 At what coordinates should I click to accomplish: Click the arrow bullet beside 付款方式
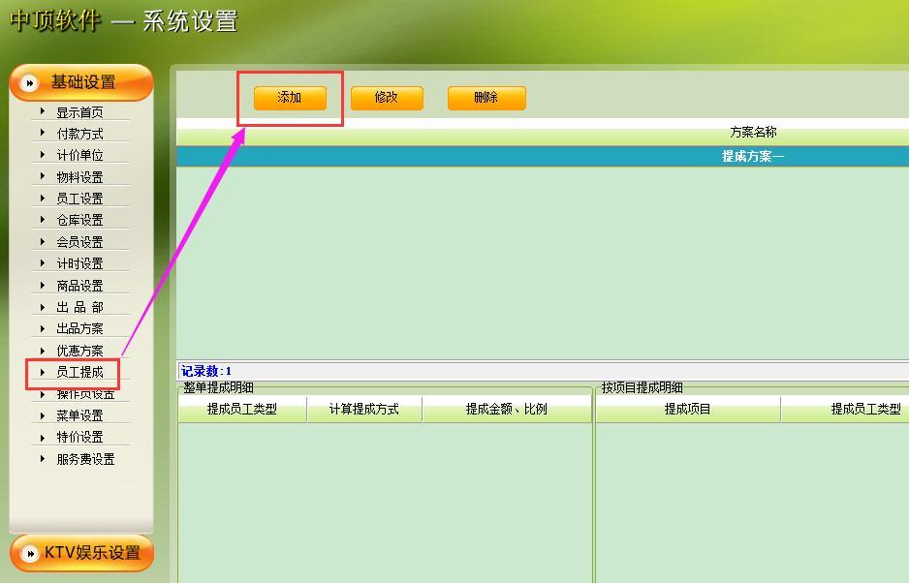[43, 132]
